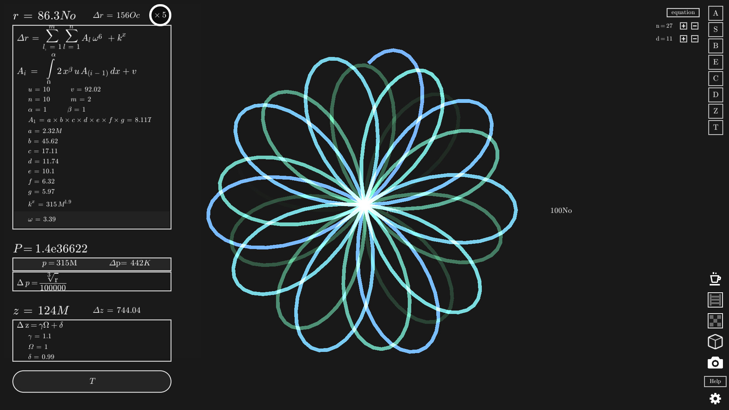Open the equation selector
729x410 pixels.
pyautogui.click(x=683, y=13)
